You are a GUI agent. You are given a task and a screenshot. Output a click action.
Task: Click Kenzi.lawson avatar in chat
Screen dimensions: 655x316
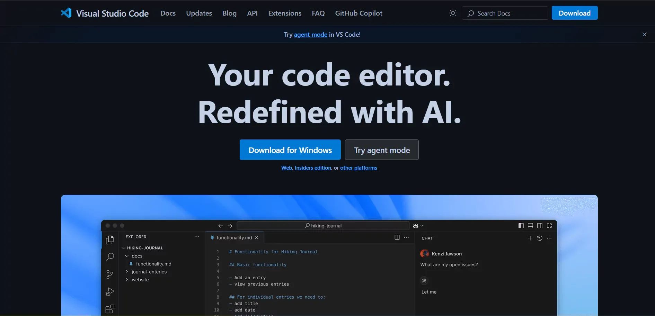[x=425, y=253]
